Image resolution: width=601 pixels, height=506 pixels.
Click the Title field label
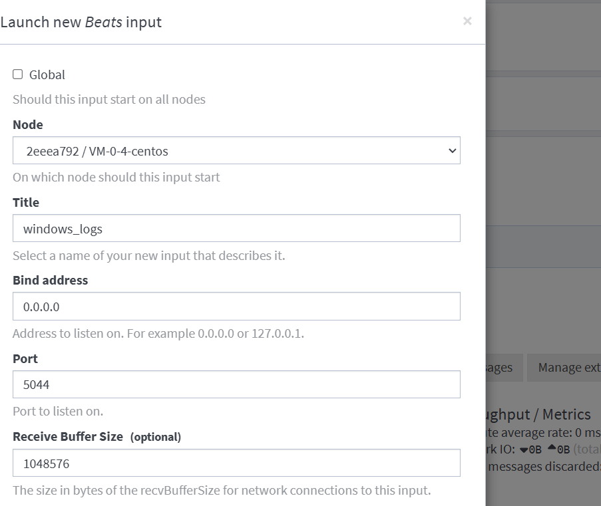click(x=26, y=203)
